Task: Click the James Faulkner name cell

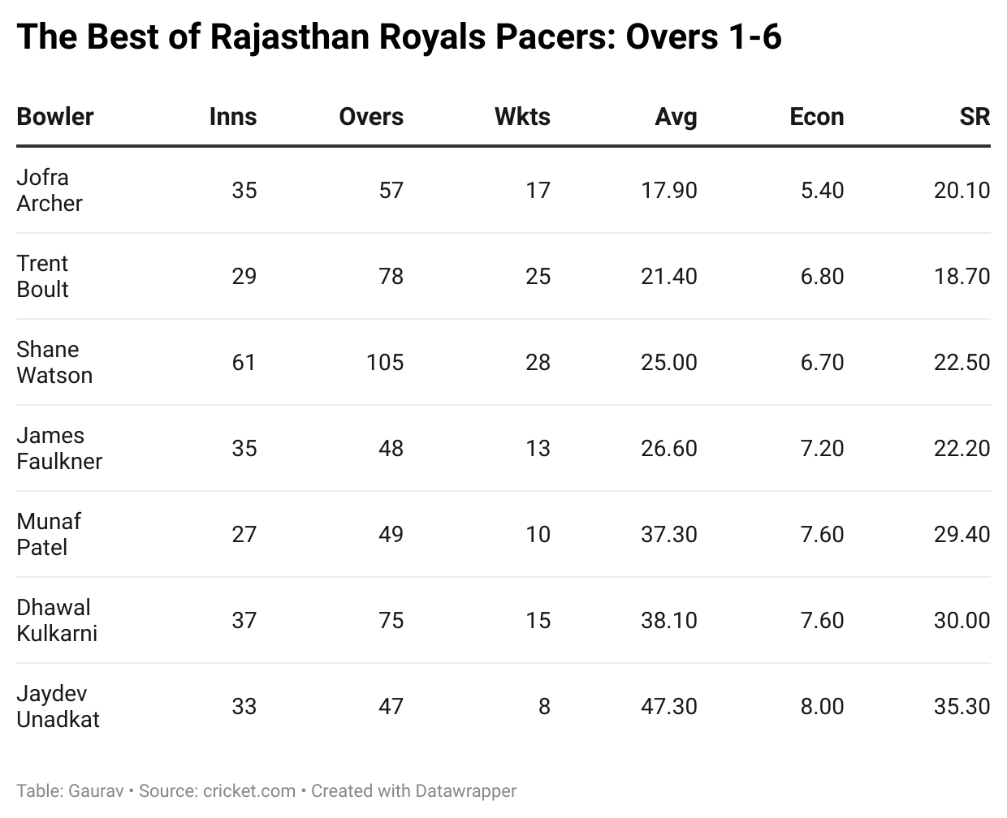Action: (59, 448)
